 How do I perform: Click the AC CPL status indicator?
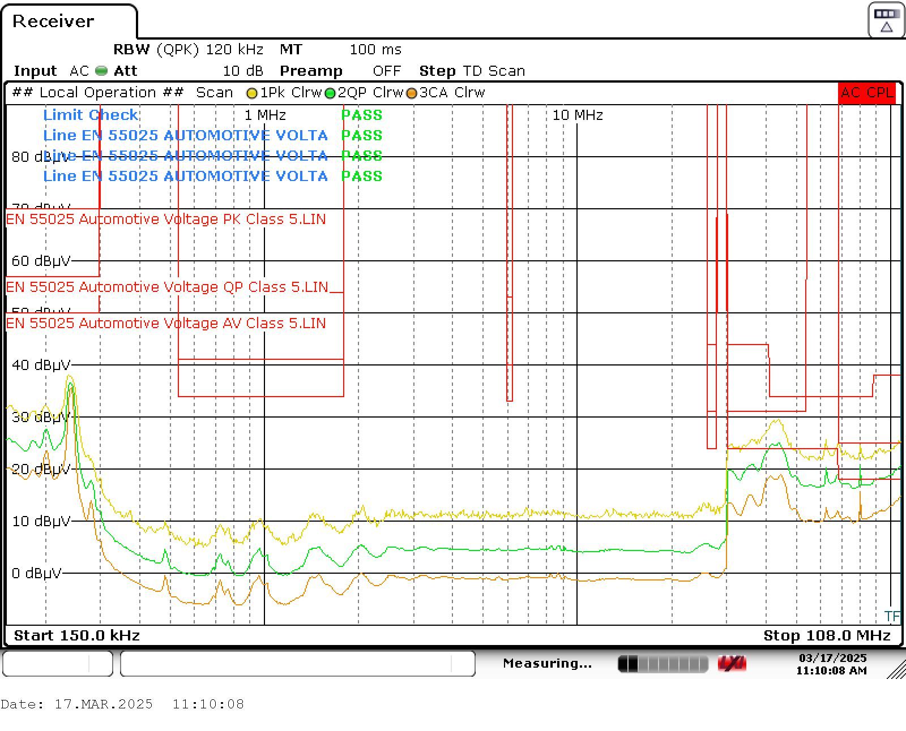coord(866,92)
